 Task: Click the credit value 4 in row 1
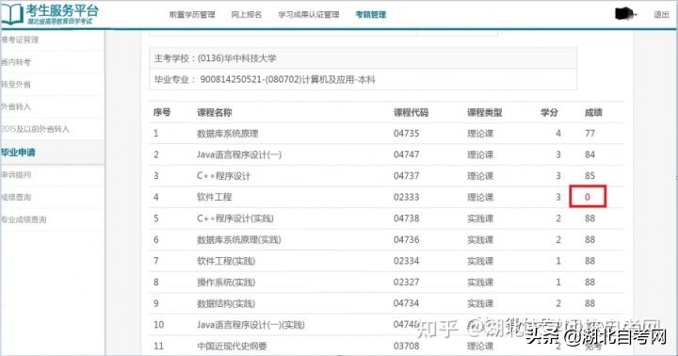click(558, 134)
